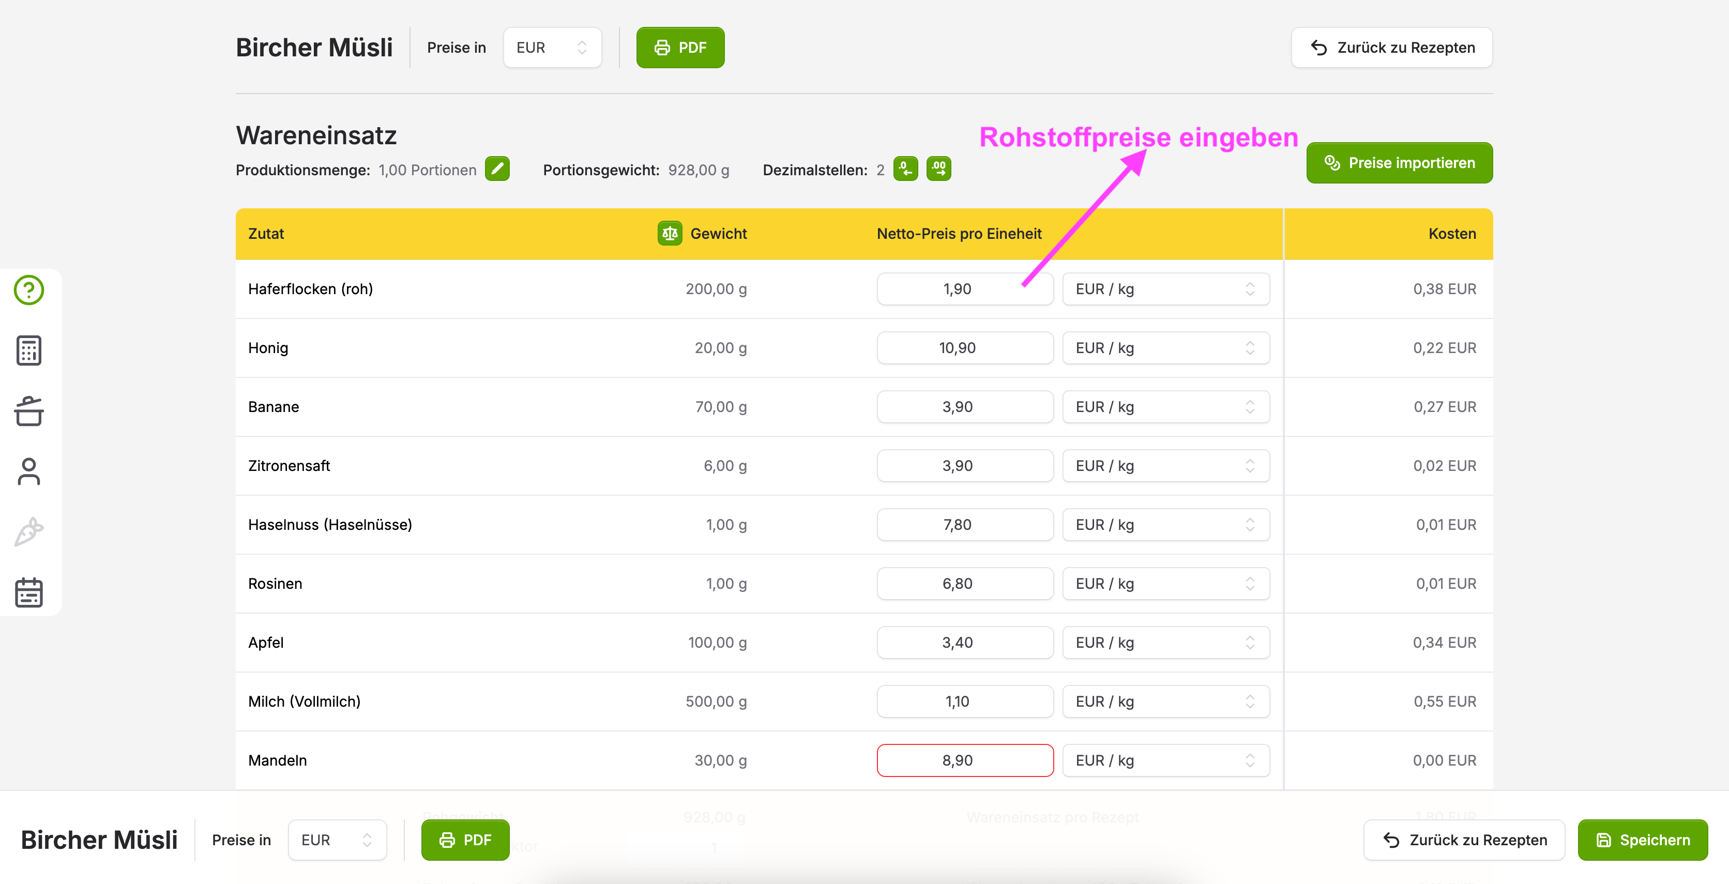Open the calendar planner sidebar icon
This screenshot has width=1729, height=884.
pos(29,592)
